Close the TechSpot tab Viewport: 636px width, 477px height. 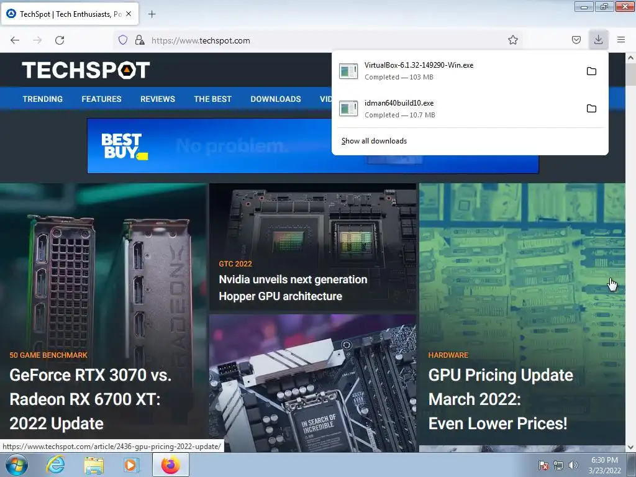click(129, 14)
